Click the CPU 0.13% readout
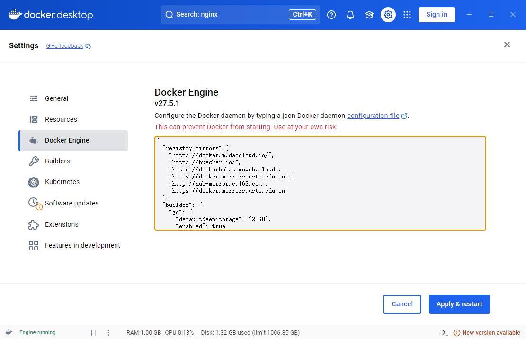The width and height of the screenshot is (526, 339). 179,333
